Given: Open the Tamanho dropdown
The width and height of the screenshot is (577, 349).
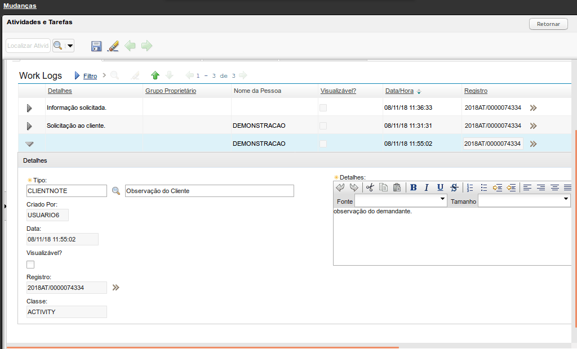Looking at the screenshot, I should click(525, 201).
